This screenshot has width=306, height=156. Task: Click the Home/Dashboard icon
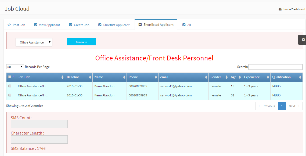pyautogui.click(x=280, y=9)
